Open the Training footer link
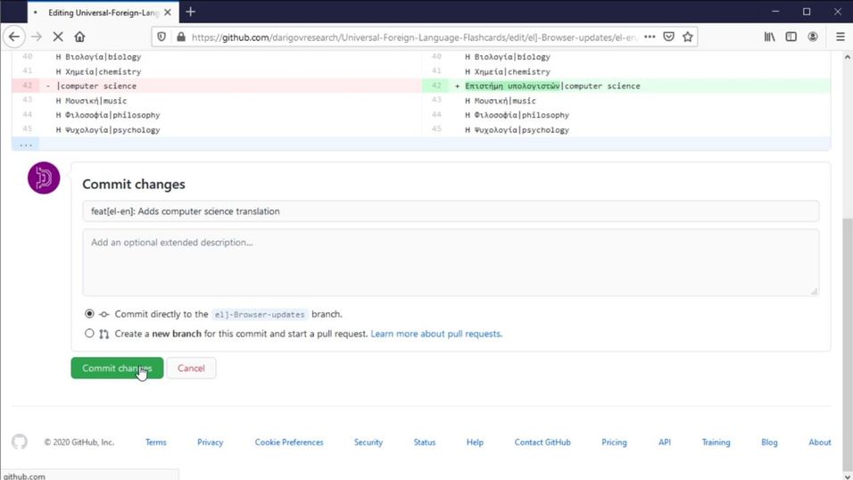853x480 pixels. [716, 443]
